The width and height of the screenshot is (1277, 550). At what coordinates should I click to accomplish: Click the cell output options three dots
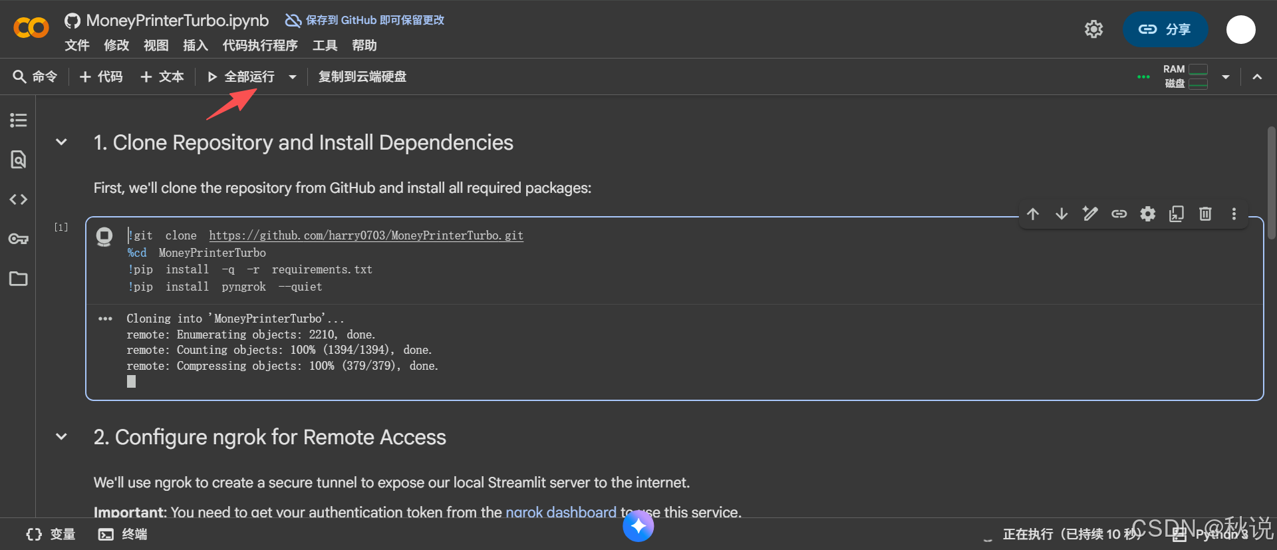tap(105, 319)
